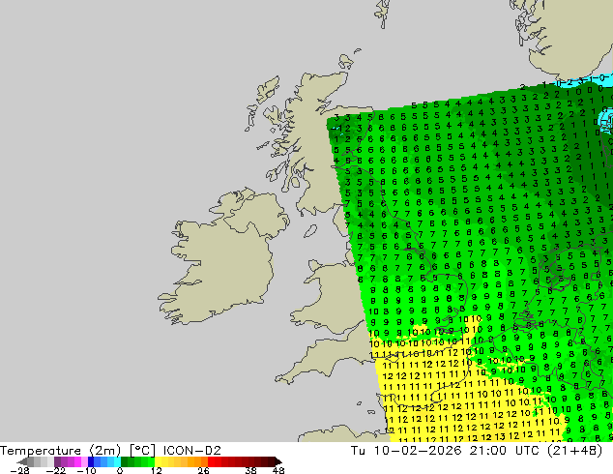This screenshot has width=613, height=474.
Task: Click the bright red legend swatch after 26
Action: pos(211,461)
